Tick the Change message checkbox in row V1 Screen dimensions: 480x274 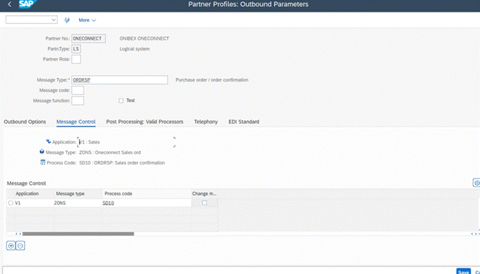[x=204, y=203]
